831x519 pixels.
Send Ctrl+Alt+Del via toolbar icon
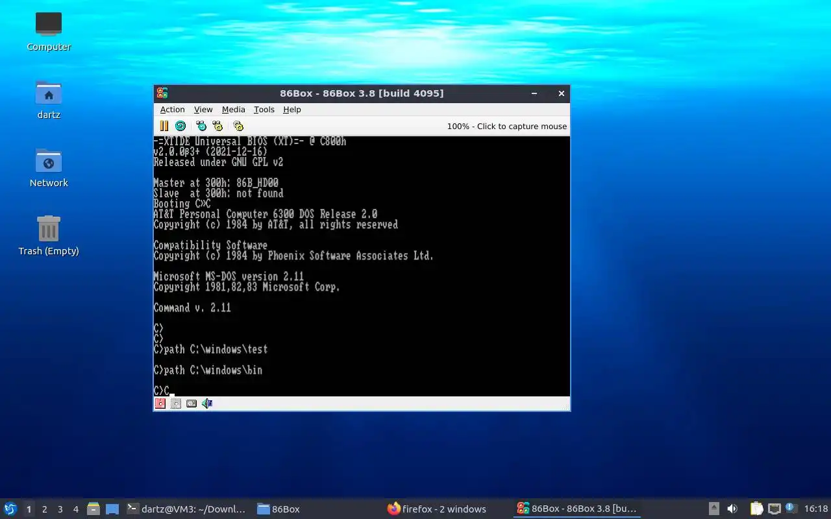pyautogui.click(x=201, y=126)
